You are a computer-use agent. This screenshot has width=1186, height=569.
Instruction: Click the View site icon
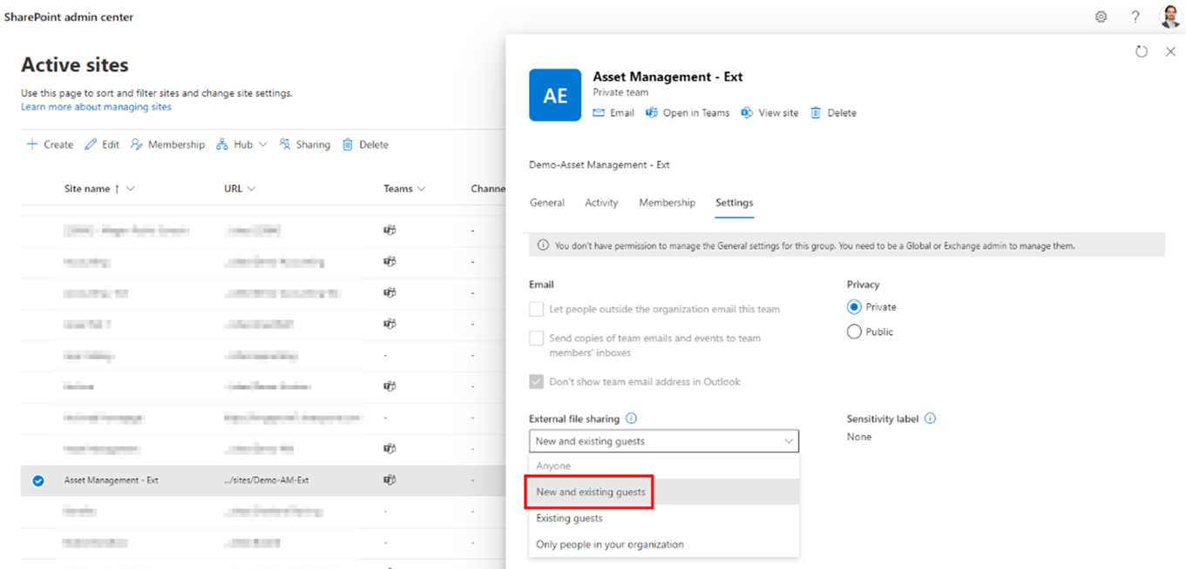[x=747, y=113]
